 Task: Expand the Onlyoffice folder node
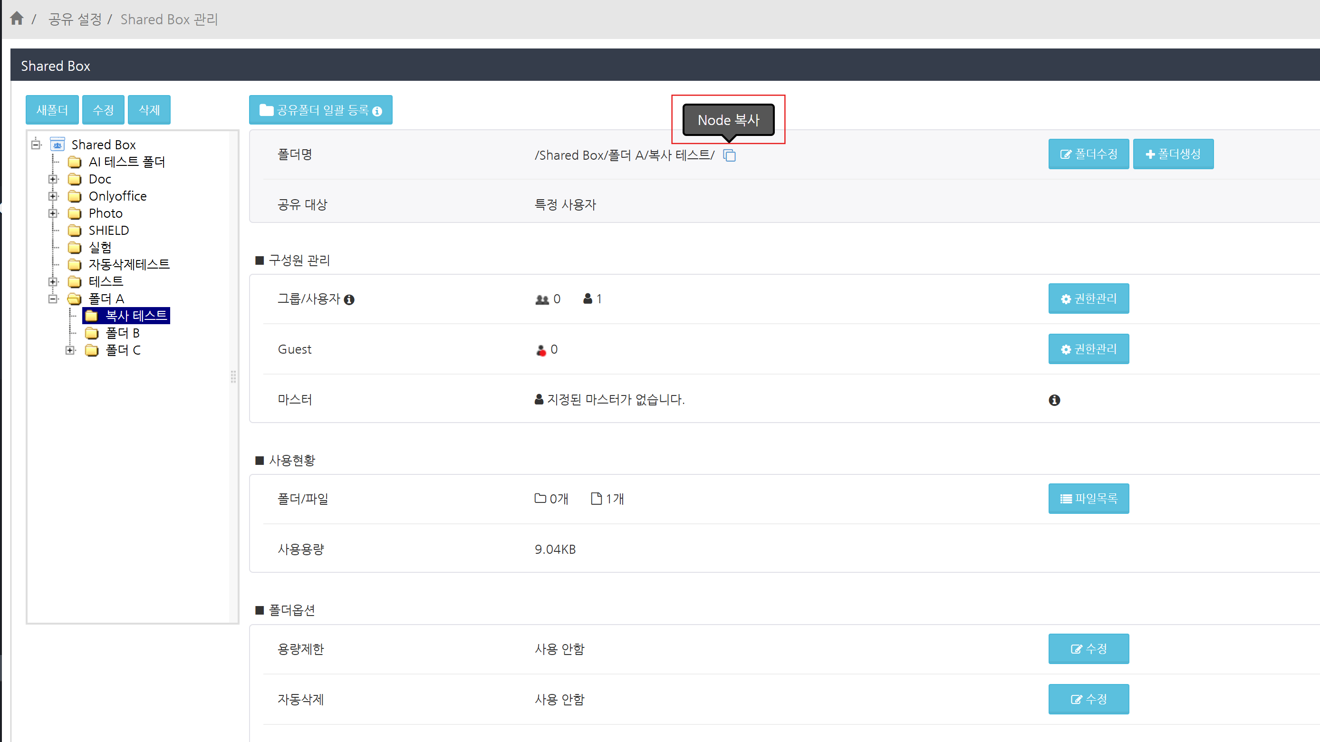tap(53, 196)
